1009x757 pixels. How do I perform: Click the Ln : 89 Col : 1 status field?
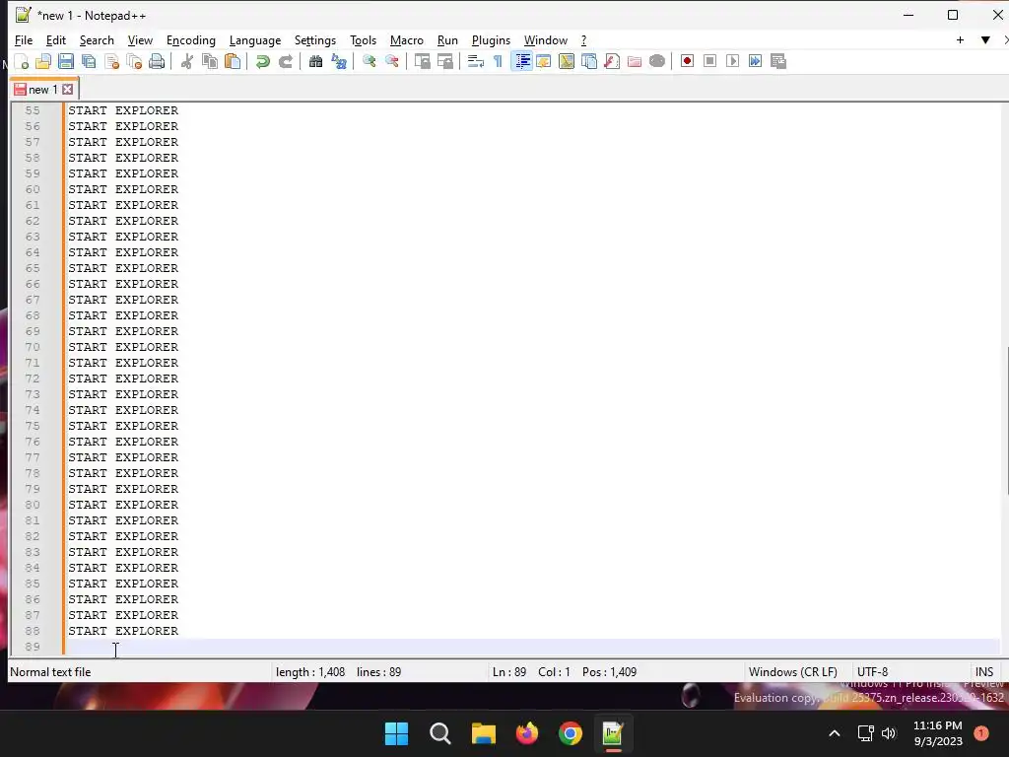(x=531, y=672)
